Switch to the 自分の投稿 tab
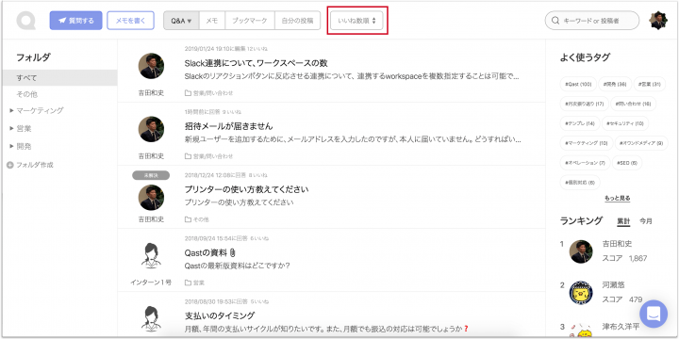Image resolution: width=679 pixels, height=339 pixels. point(297,21)
